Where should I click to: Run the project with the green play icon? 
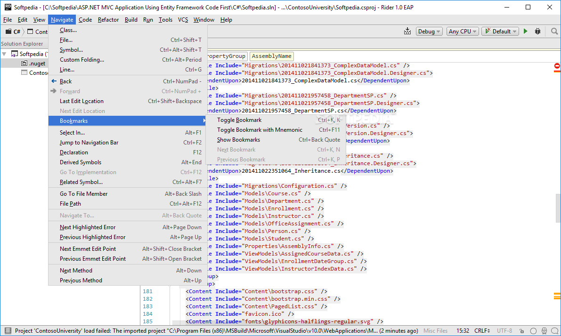point(526,32)
